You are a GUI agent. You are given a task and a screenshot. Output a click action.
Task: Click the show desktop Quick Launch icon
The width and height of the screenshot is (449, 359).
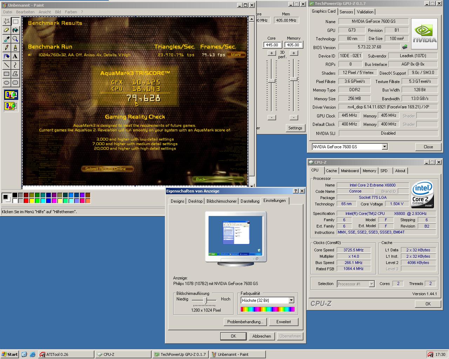24,354
